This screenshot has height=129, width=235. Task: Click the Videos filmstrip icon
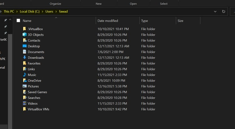24,103
